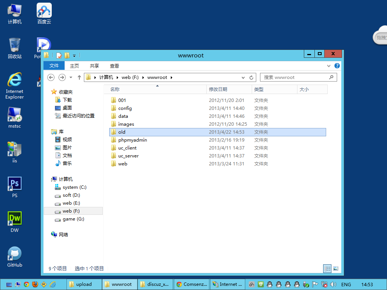The image size is (387, 290).
Task: Click the Properties quick access icon
Action: click(x=59, y=56)
